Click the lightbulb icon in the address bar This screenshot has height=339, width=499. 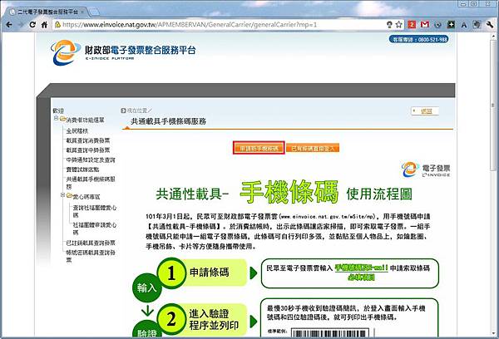[389, 24]
